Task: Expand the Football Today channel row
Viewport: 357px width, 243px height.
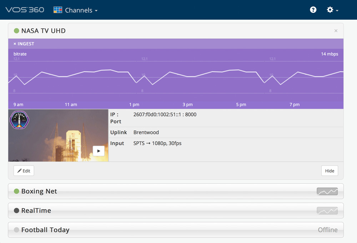Action: 176,230
